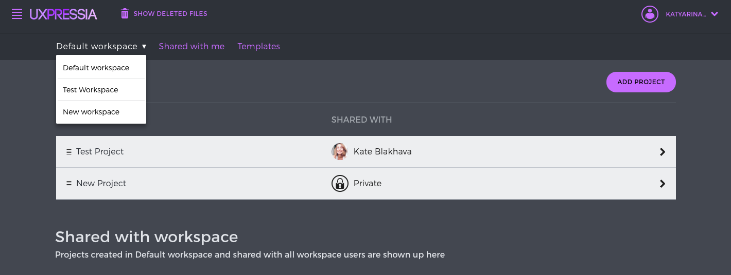Switch to the Shared with me tab
Screen dimensions: 731x275
click(192, 46)
